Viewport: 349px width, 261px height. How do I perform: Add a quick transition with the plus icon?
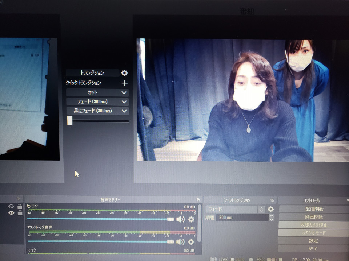click(x=124, y=83)
